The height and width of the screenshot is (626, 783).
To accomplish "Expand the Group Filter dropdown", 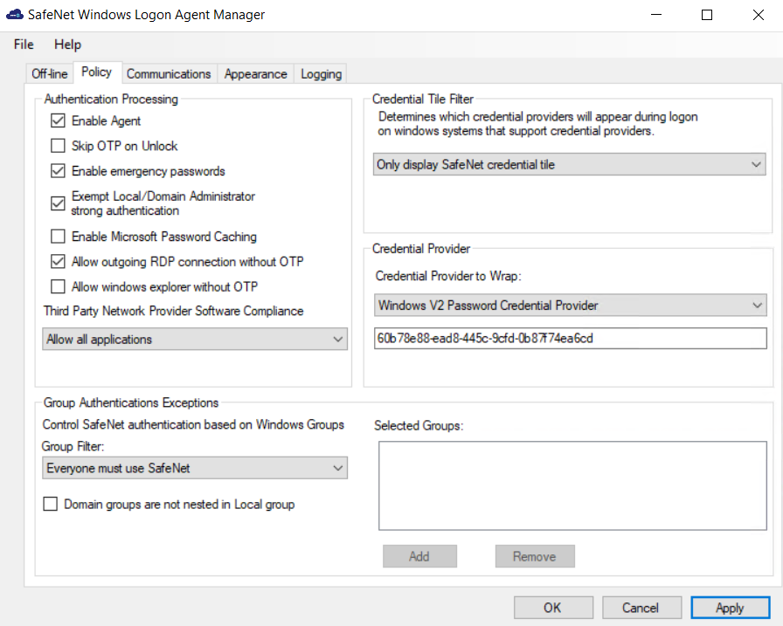I will tap(195, 468).
